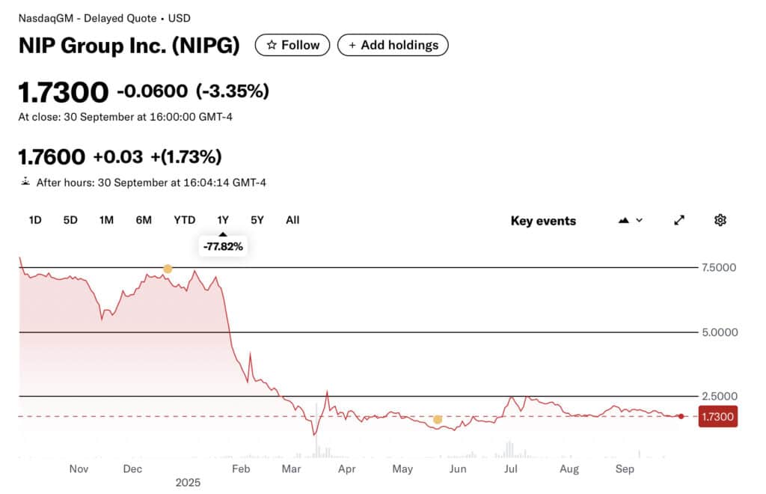Click the yellow event marker near late May
Screen dimensions: 766x494
point(437,419)
